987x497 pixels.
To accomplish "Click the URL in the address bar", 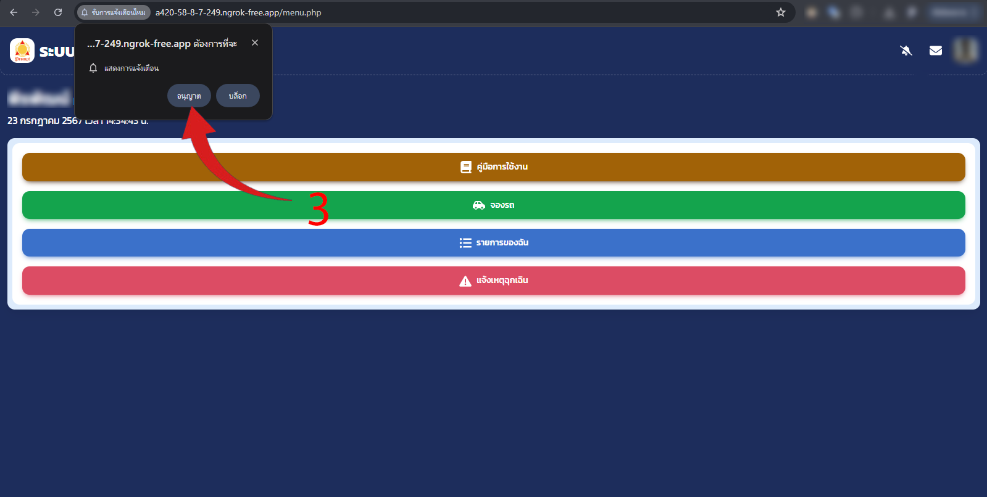I will point(238,12).
